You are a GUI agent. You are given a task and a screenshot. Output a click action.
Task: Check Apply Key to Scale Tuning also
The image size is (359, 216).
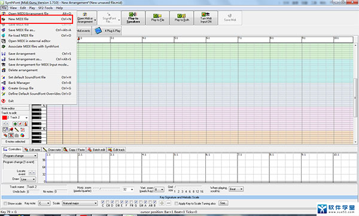coord(177,203)
